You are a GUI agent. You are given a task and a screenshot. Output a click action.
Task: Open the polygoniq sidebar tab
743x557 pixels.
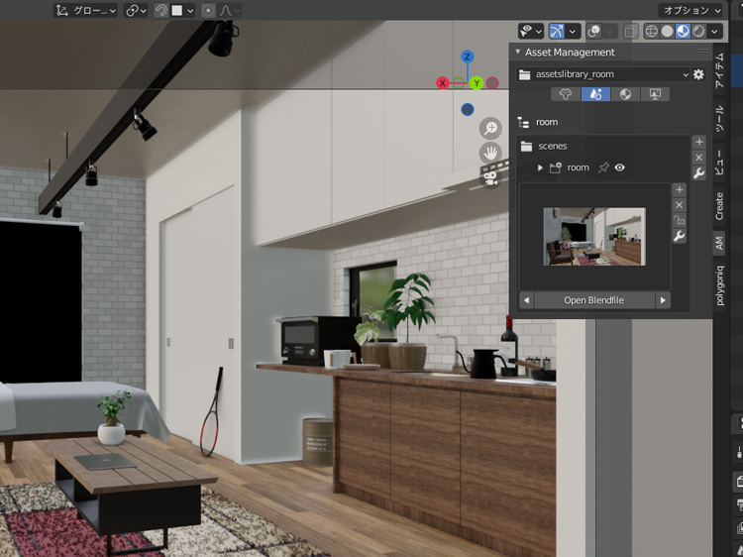pyautogui.click(x=719, y=284)
